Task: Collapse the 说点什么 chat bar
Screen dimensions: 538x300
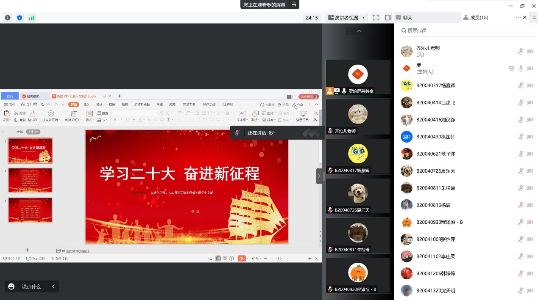Action: [53, 286]
